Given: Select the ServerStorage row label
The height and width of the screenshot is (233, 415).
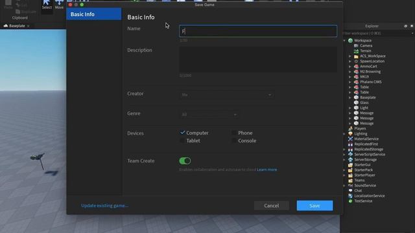Looking at the screenshot, I should pyautogui.click(x=365, y=160).
